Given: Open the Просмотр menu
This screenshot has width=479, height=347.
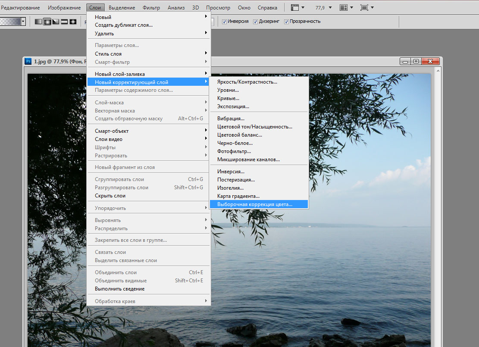Looking at the screenshot, I should tap(218, 8).
